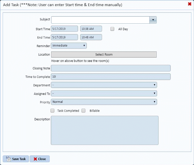The image size is (194, 165).
Task: Open the Subject dropdown arrow
Action: [153, 20]
